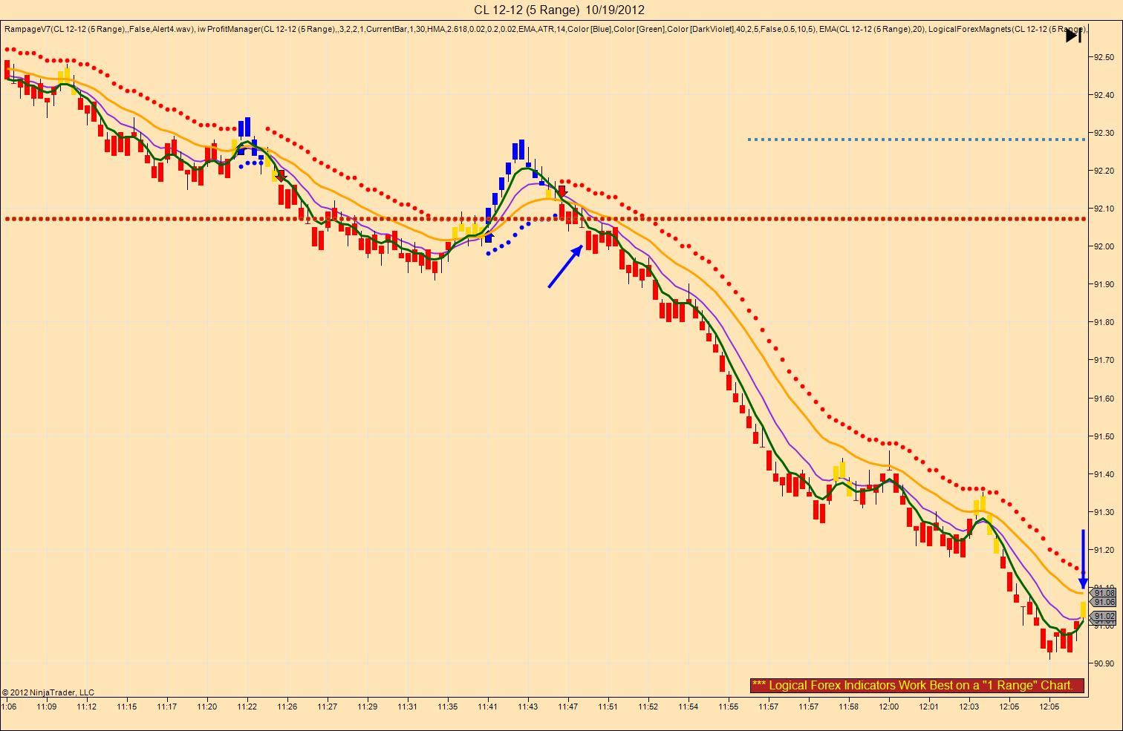Click the 12:01 time axis label
1123x731 pixels.
pyautogui.click(x=928, y=707)
